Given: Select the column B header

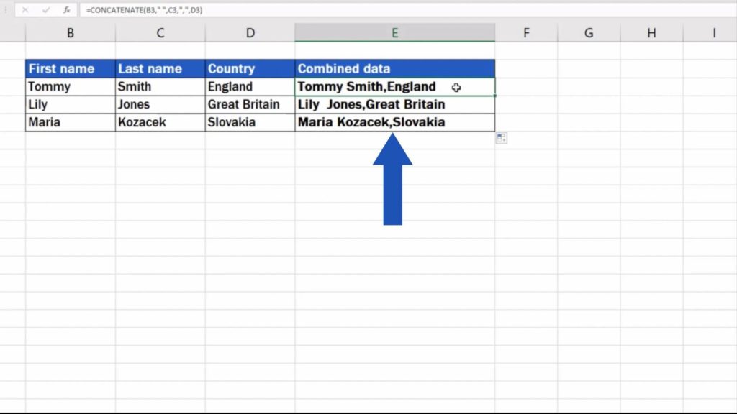Looking at the screenshot, I should click(70, 32).
